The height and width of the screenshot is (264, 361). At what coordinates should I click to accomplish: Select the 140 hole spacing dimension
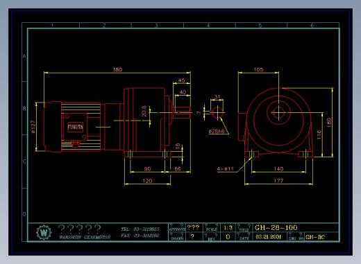click(x=278, y=169)
